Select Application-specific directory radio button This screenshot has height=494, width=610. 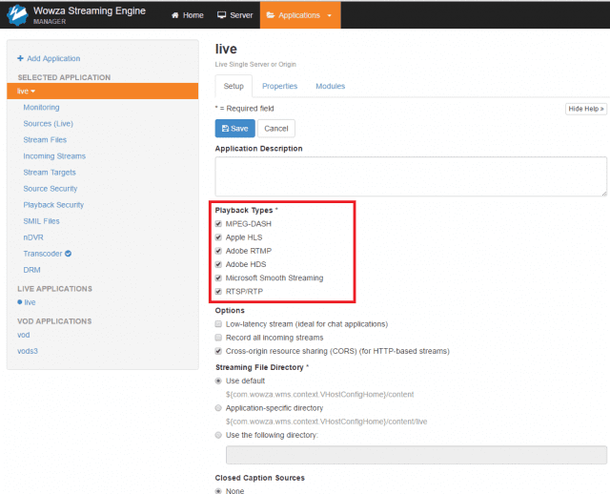218,408
